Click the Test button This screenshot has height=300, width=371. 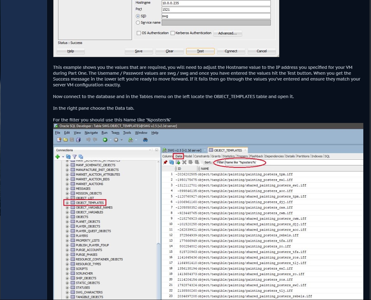click(200, 51)
